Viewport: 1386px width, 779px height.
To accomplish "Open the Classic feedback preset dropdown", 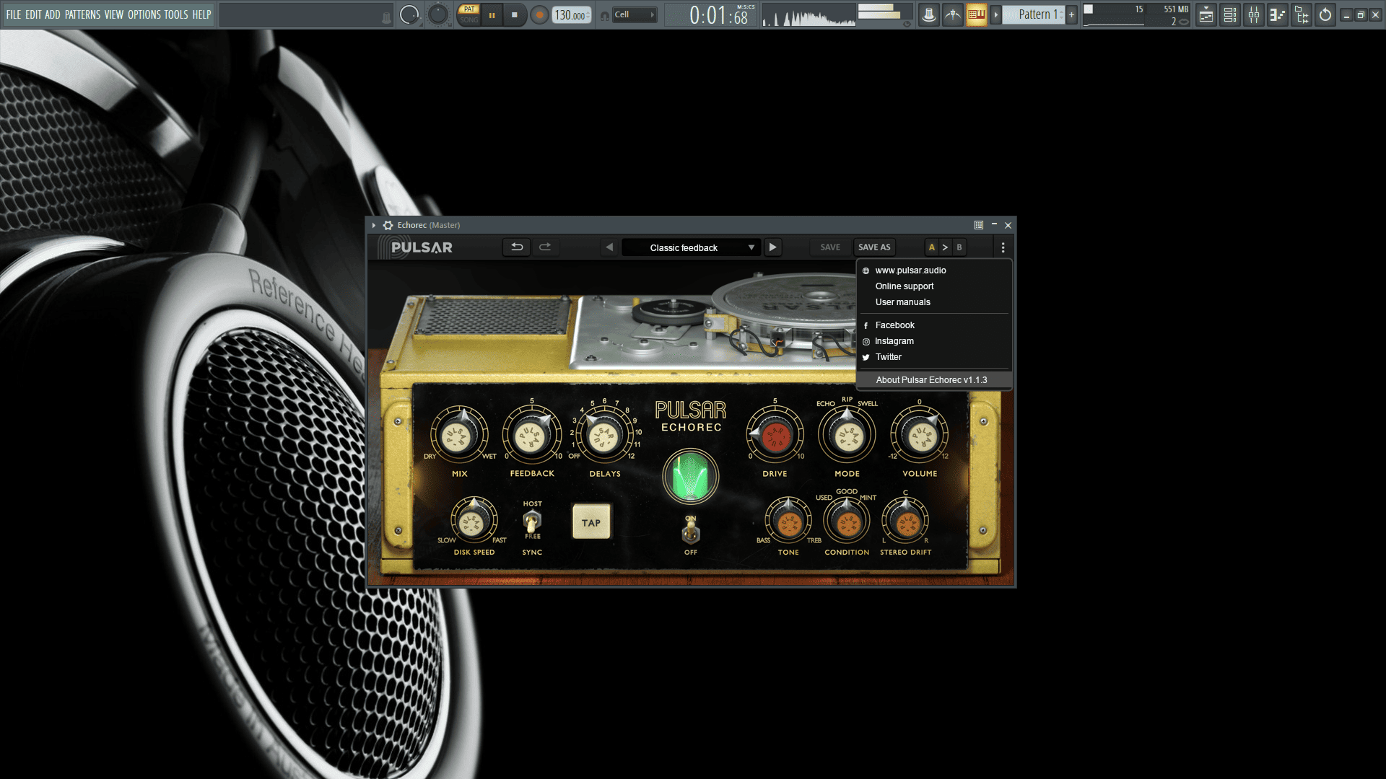I will pyautogui.click(x=692, y=247).
